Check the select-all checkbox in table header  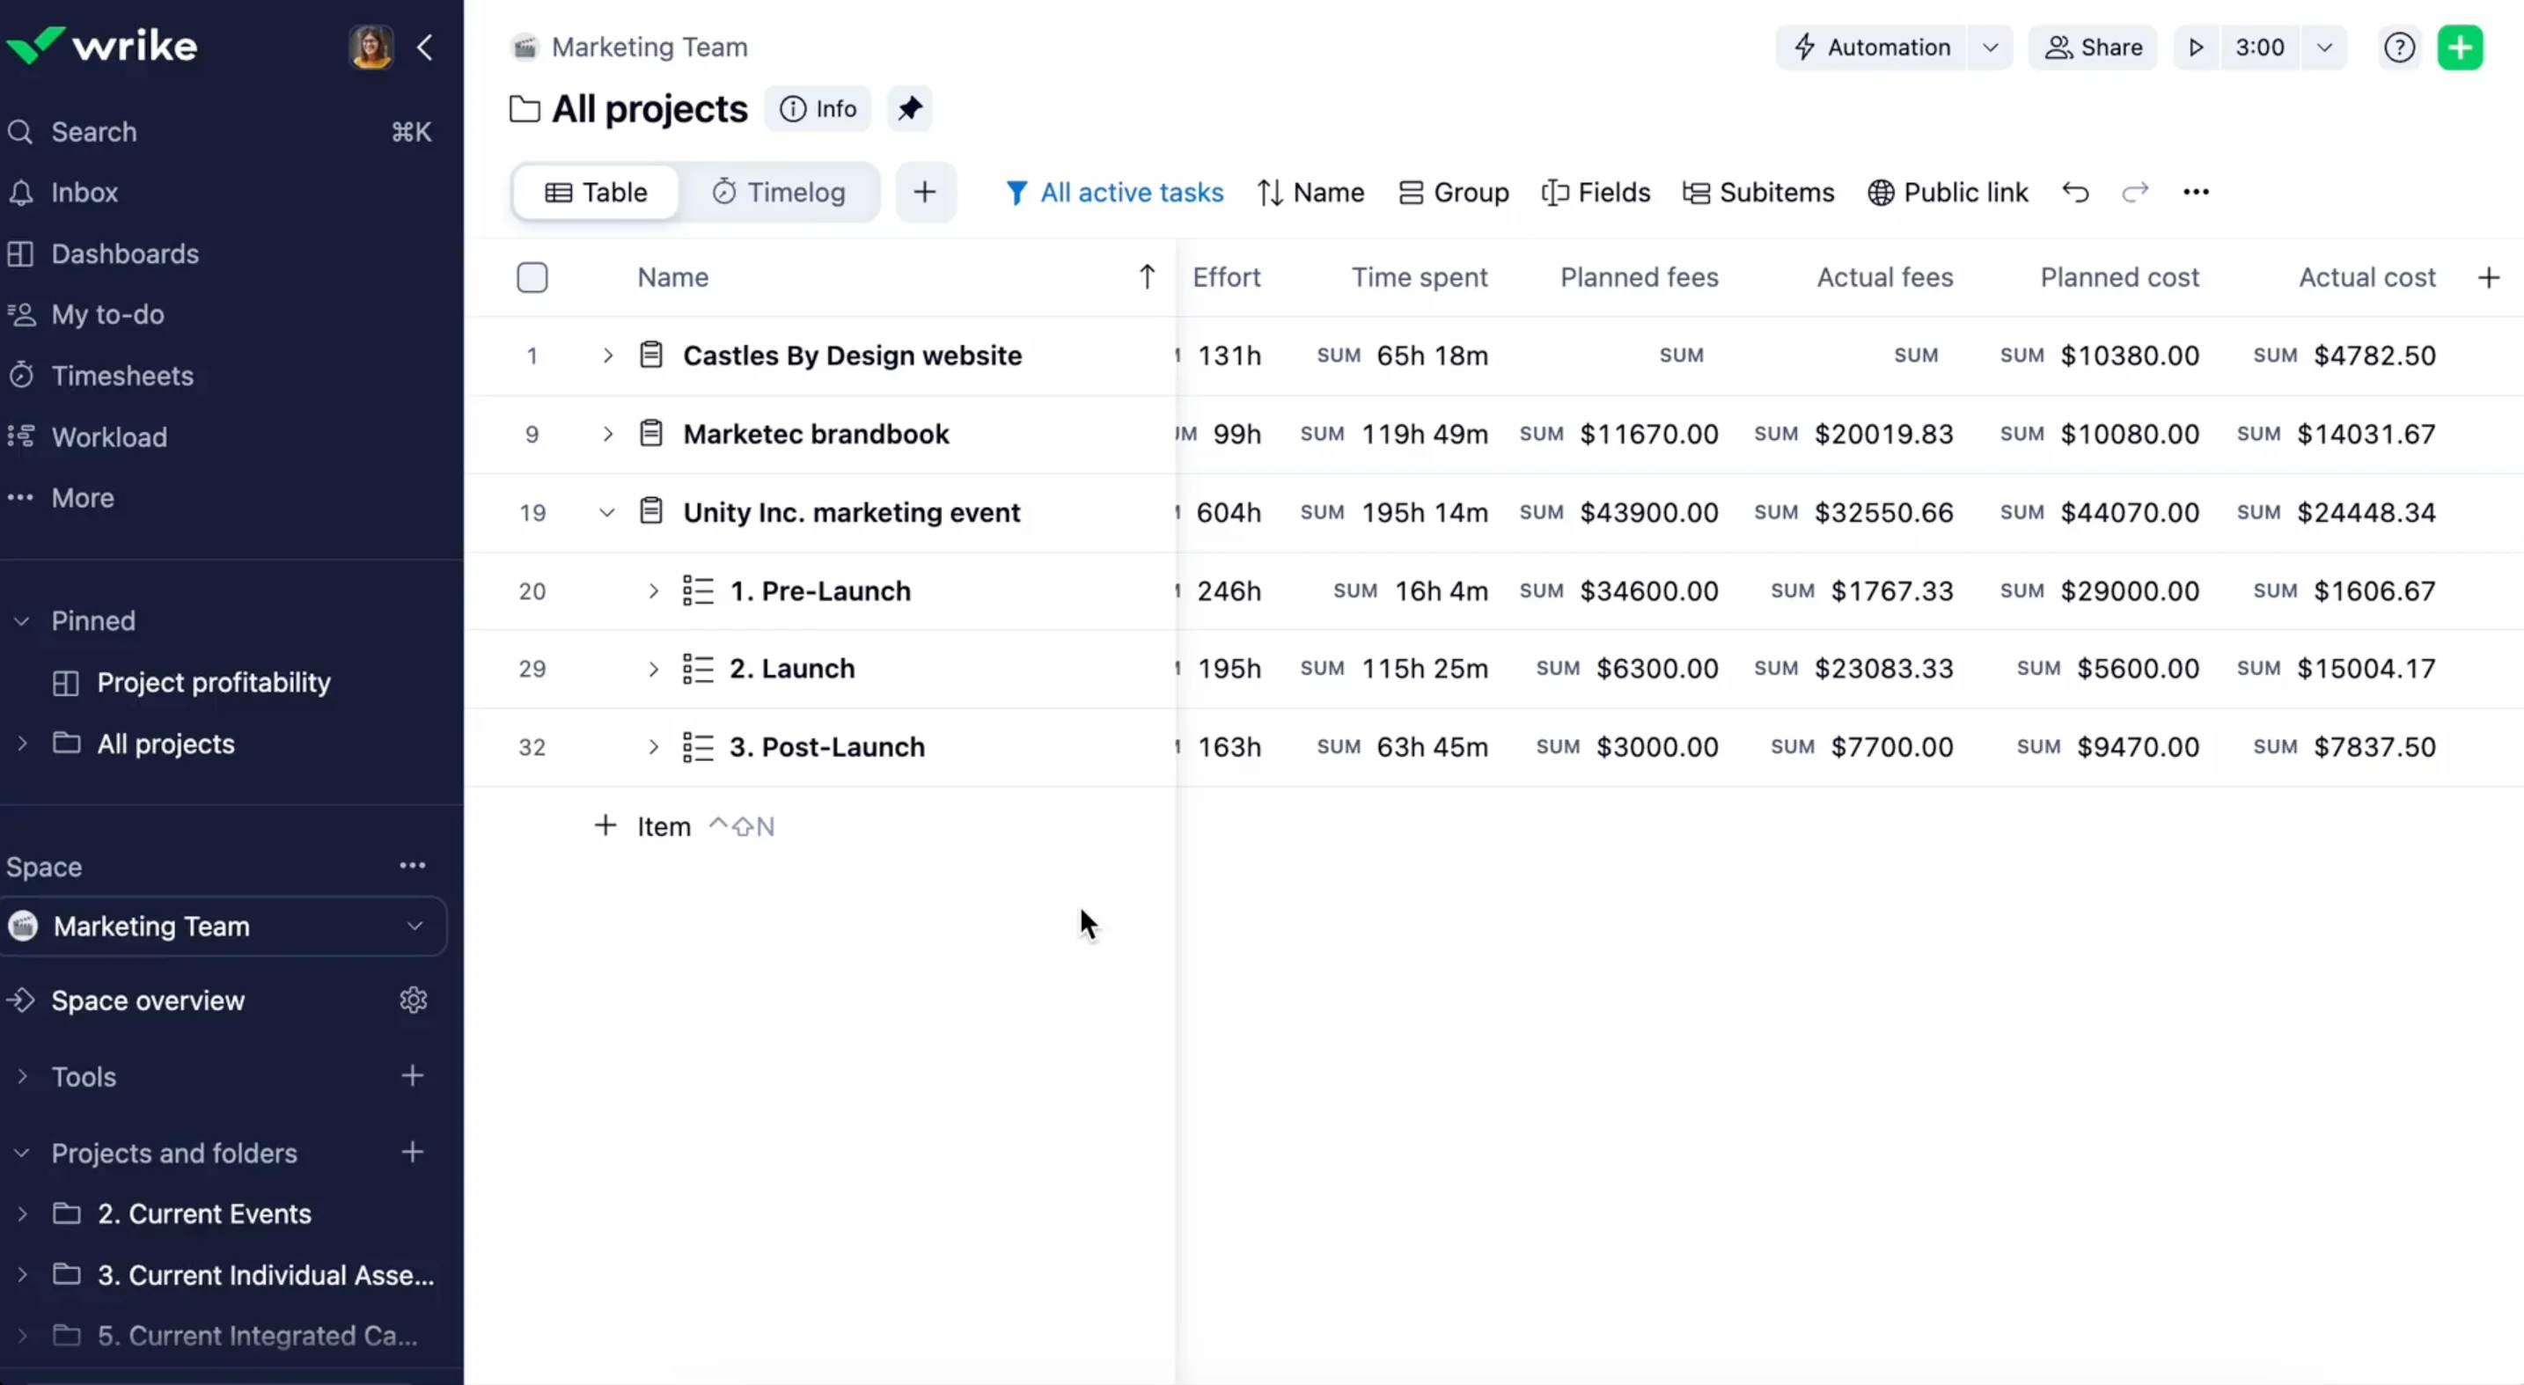(x=532, y=277)
